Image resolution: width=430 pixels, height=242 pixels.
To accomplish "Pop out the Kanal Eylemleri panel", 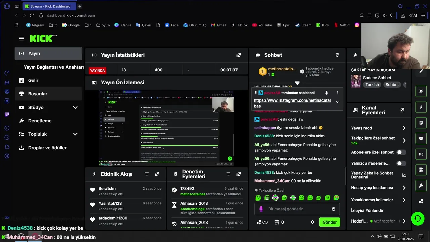I will coord(402,110).
